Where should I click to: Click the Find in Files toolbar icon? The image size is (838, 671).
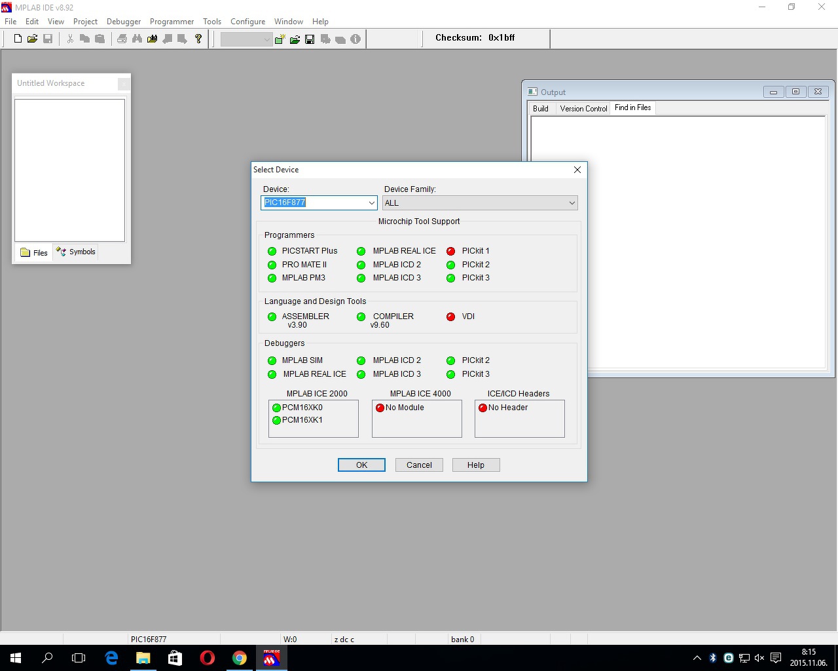point(153,39)
